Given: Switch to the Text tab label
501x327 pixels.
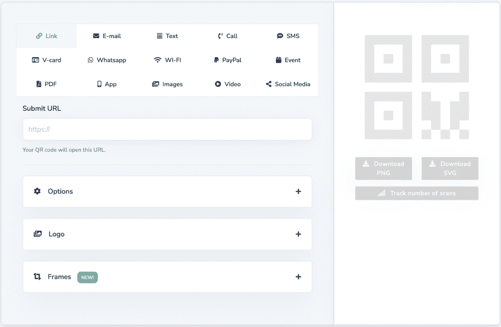Looking at the screenshot, I should click(x=172, y=36).
